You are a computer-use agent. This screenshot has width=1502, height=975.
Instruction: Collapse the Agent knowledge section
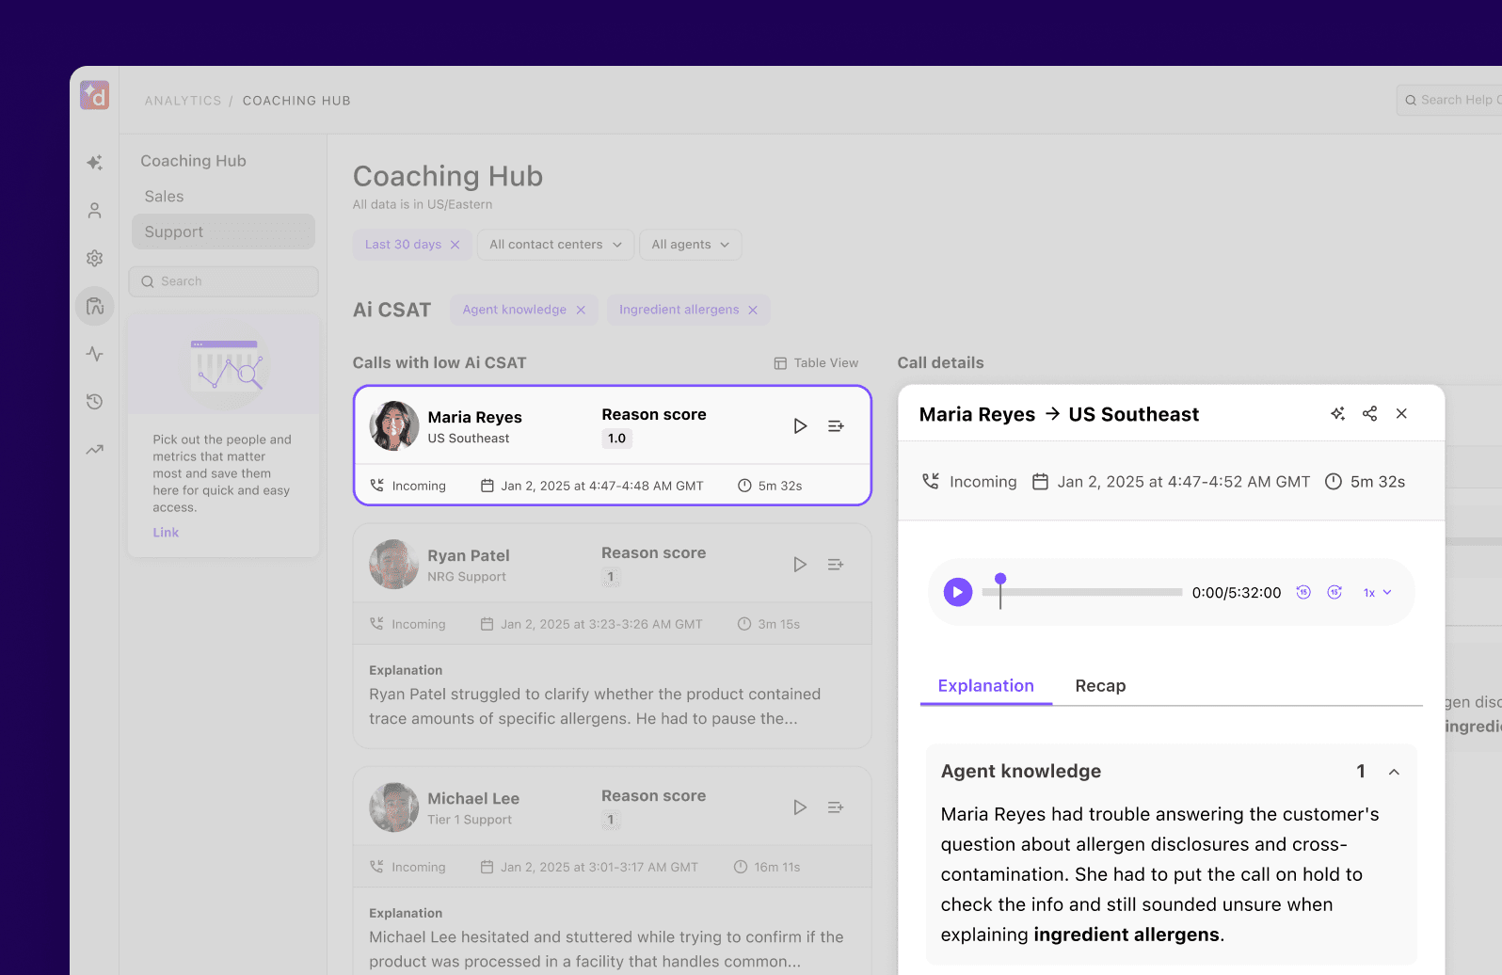tap(1394, 772)
